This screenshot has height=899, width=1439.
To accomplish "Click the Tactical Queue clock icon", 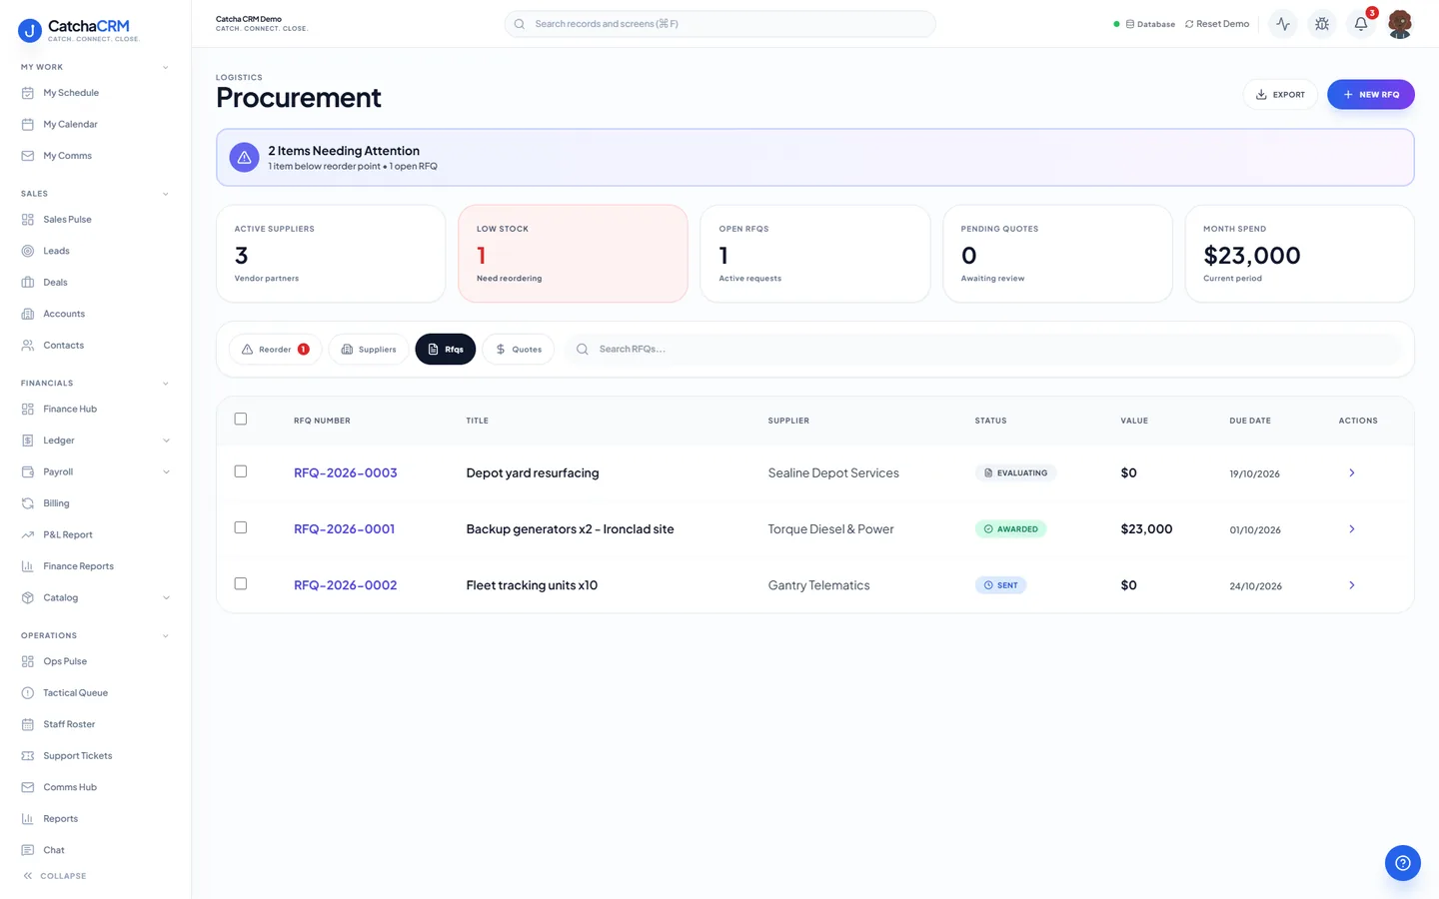I will tap(28, 693).
